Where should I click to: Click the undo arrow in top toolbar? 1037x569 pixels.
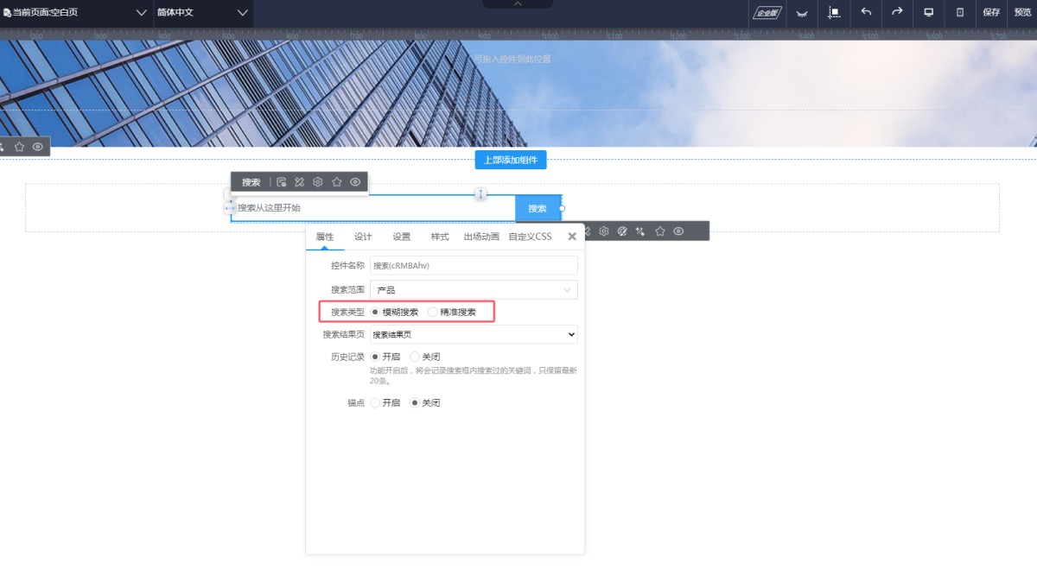click(x=866, y=12)
